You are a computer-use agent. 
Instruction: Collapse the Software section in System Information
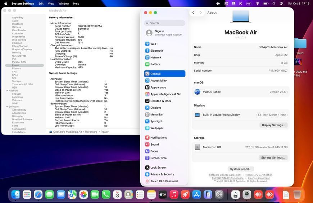7,107
